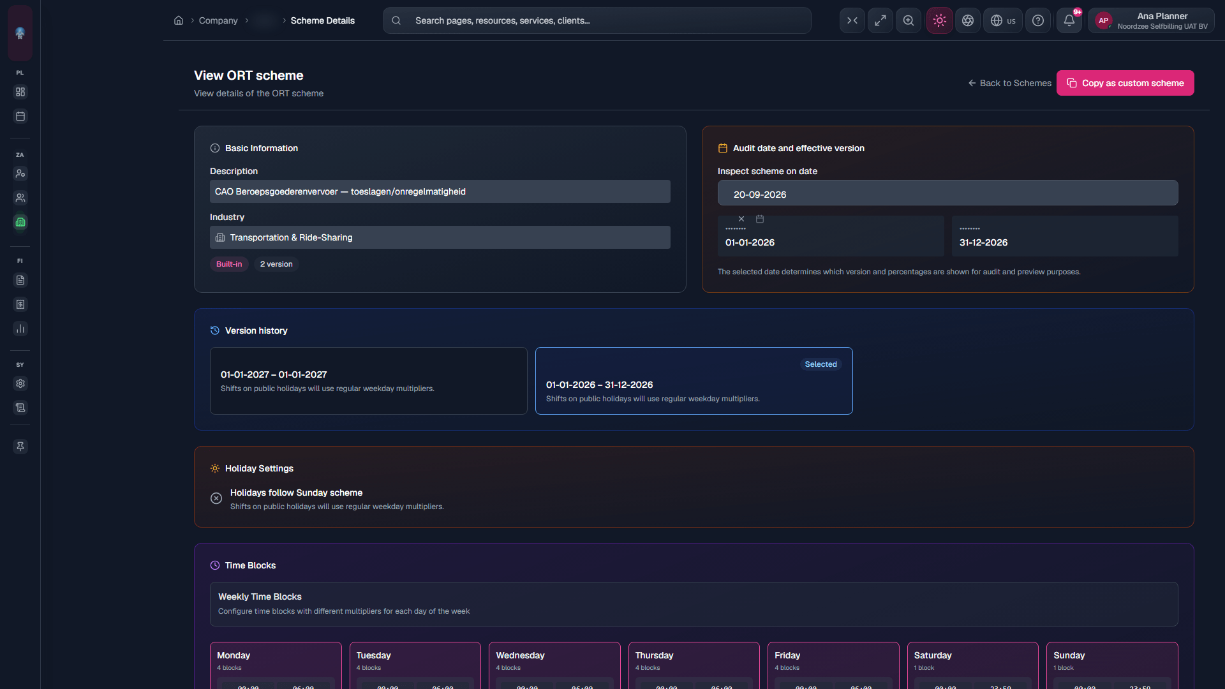Screen dimensions: 1225x689
Task: Click the zoom-in magnifier icon
Action: pos(909,20)
